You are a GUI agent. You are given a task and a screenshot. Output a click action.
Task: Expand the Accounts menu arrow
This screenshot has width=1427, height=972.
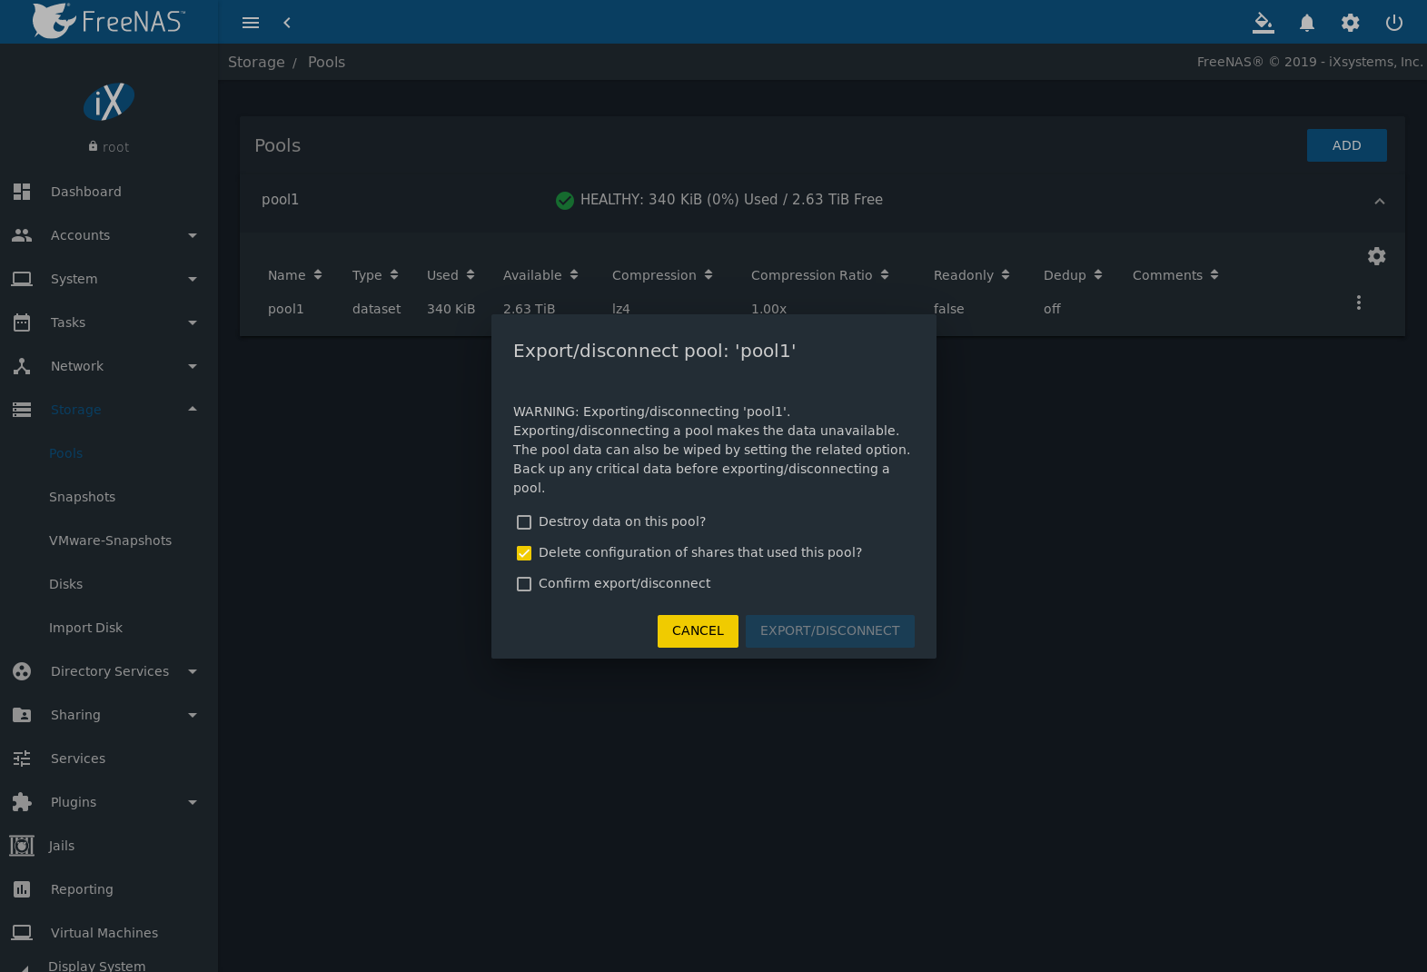(x=193, y=236)
